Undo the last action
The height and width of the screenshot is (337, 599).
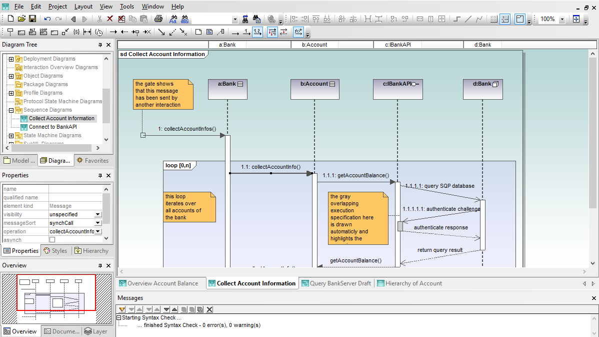tap(47, 19)
